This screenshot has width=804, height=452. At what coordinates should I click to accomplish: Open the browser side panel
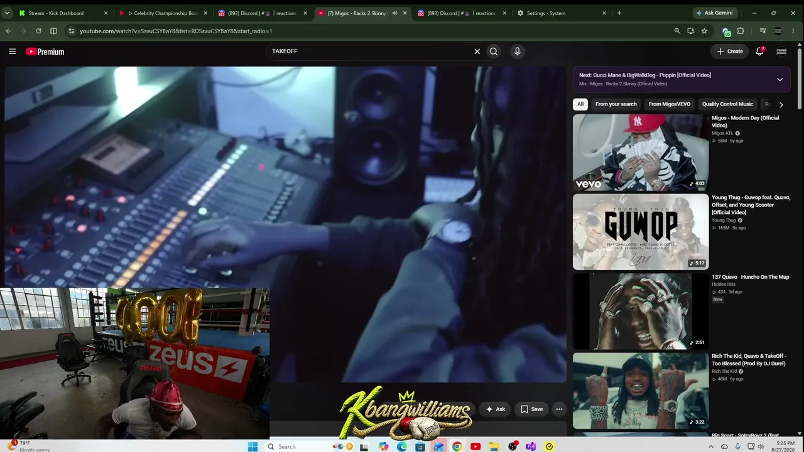[x=53, y=31]
